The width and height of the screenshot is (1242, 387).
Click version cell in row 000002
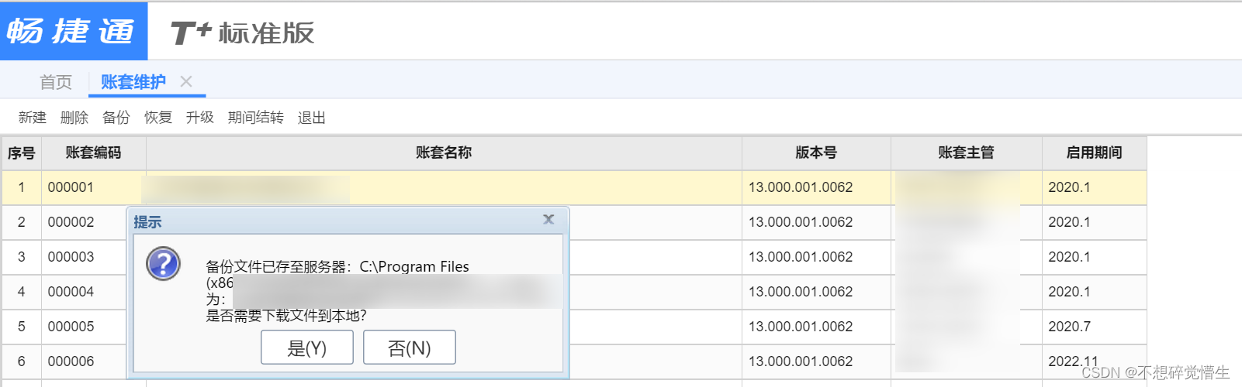[x=816, y=222]
